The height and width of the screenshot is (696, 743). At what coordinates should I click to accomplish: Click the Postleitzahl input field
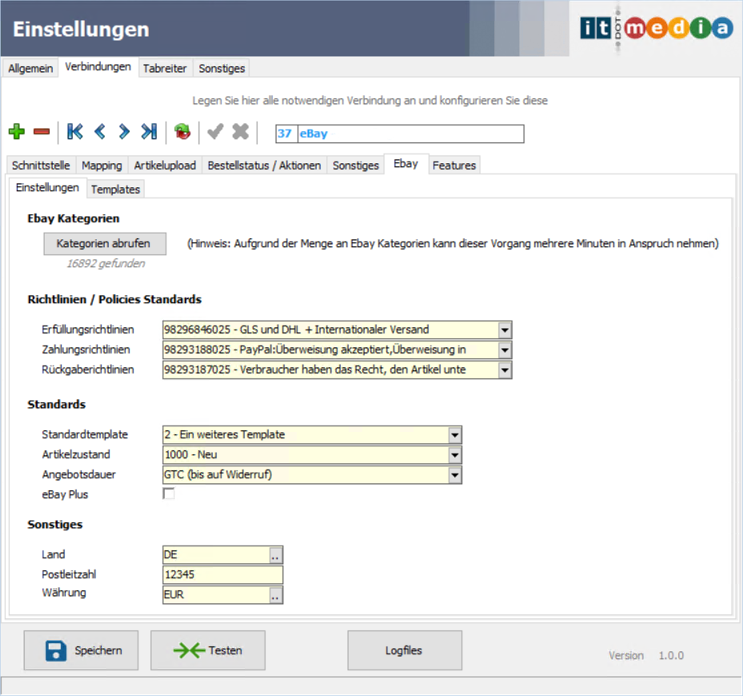(x=222, y=574)
